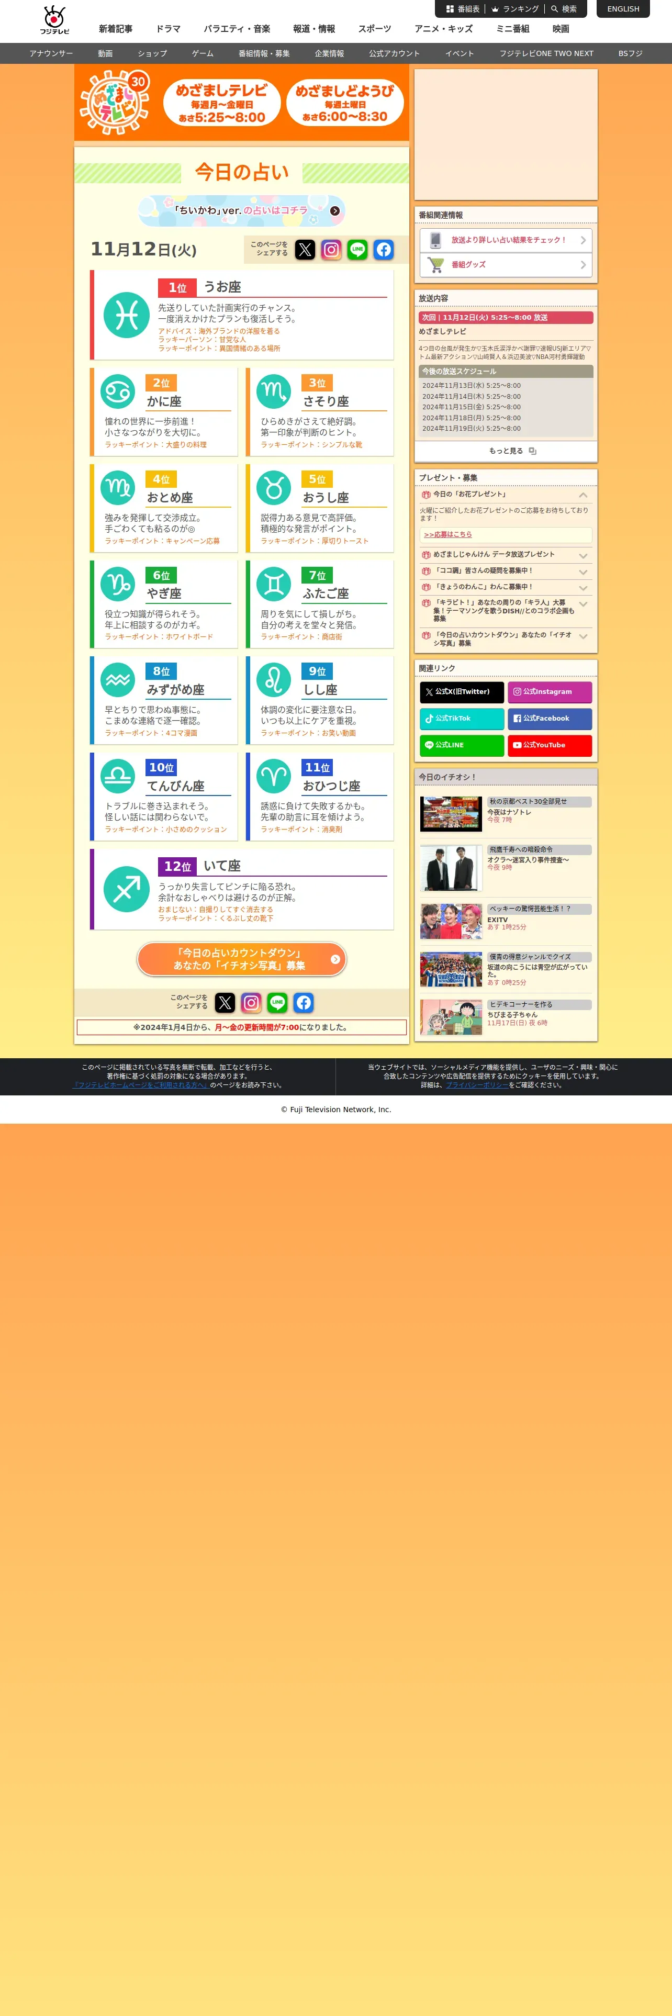Click the Fuji TV logo in header

pyautogui.click(x=55, y=19)
